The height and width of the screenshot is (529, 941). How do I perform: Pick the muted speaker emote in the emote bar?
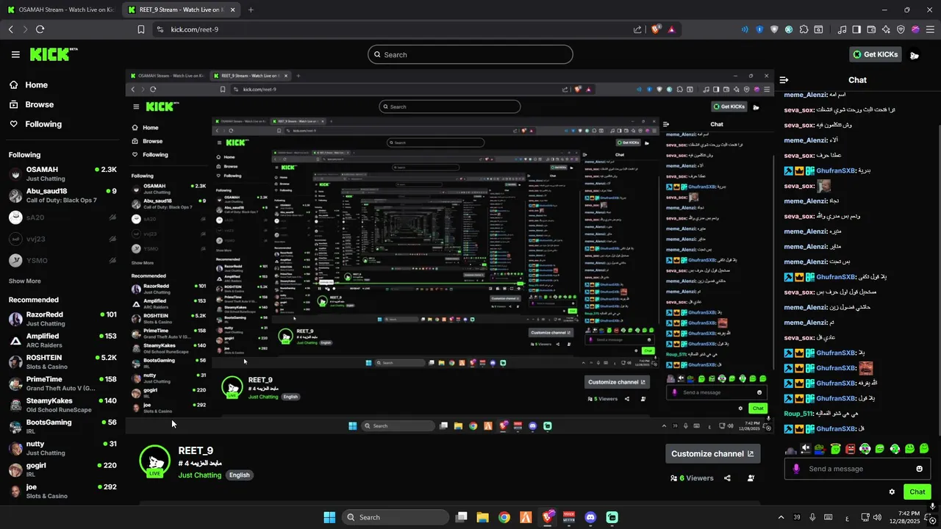[x=805, y=448]
